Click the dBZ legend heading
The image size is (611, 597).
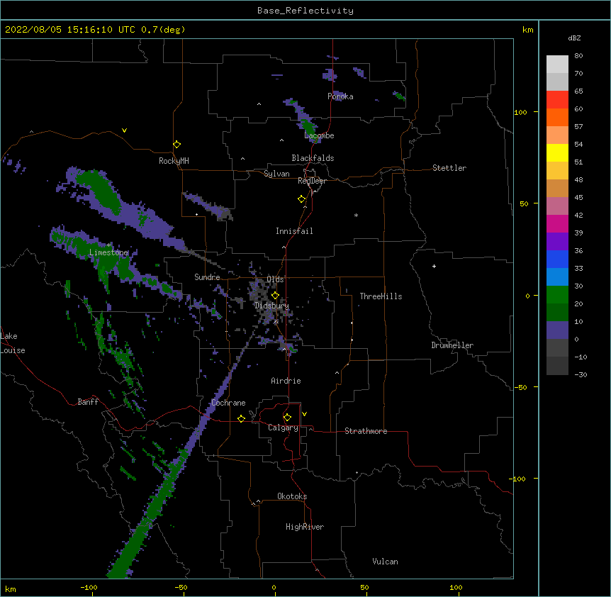[574, 38]
